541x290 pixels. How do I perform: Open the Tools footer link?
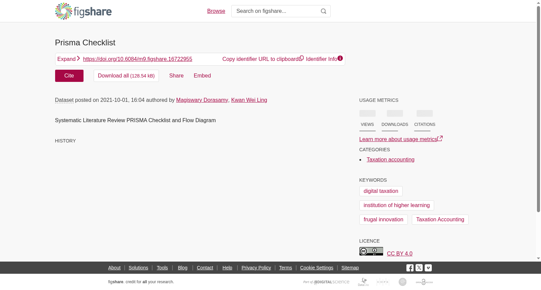tap(162, 268)
